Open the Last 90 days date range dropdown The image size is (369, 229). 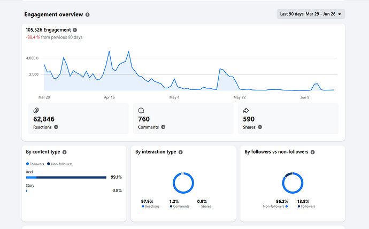tap(311, 14)
